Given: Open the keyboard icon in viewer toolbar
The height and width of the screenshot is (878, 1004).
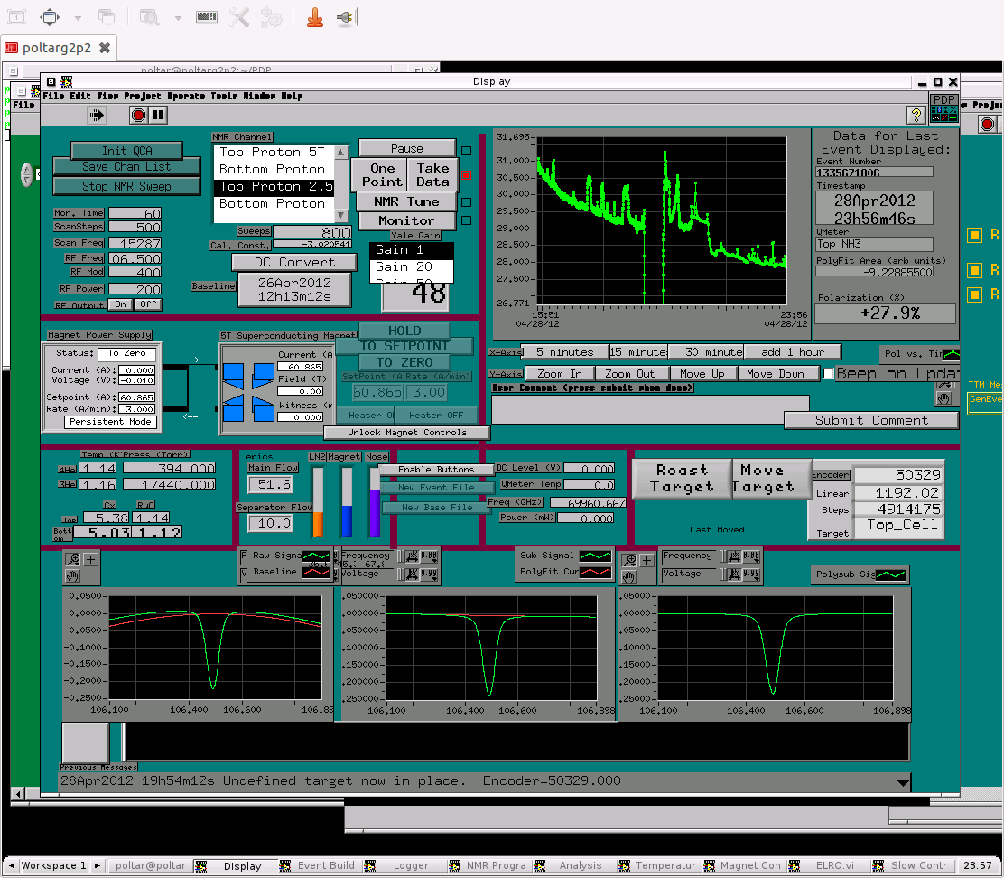Looking at the screenshot, I should [206, 17].
